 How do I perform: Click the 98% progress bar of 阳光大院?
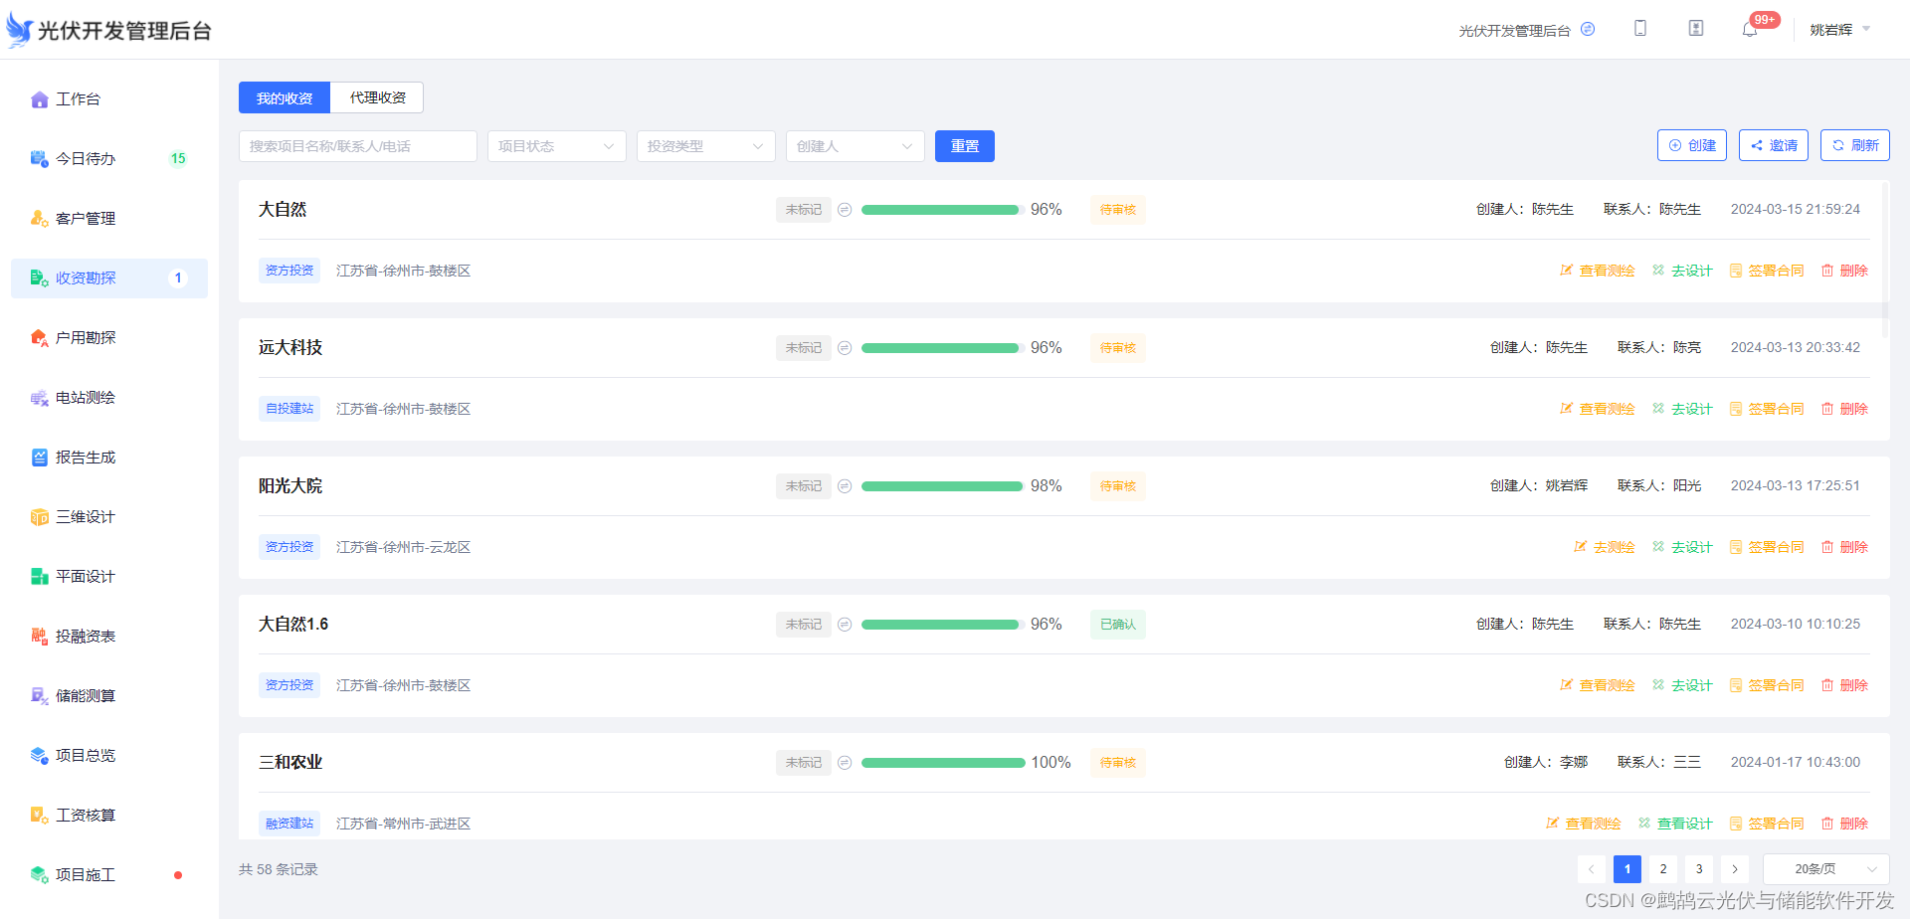[x=943, y=486]
